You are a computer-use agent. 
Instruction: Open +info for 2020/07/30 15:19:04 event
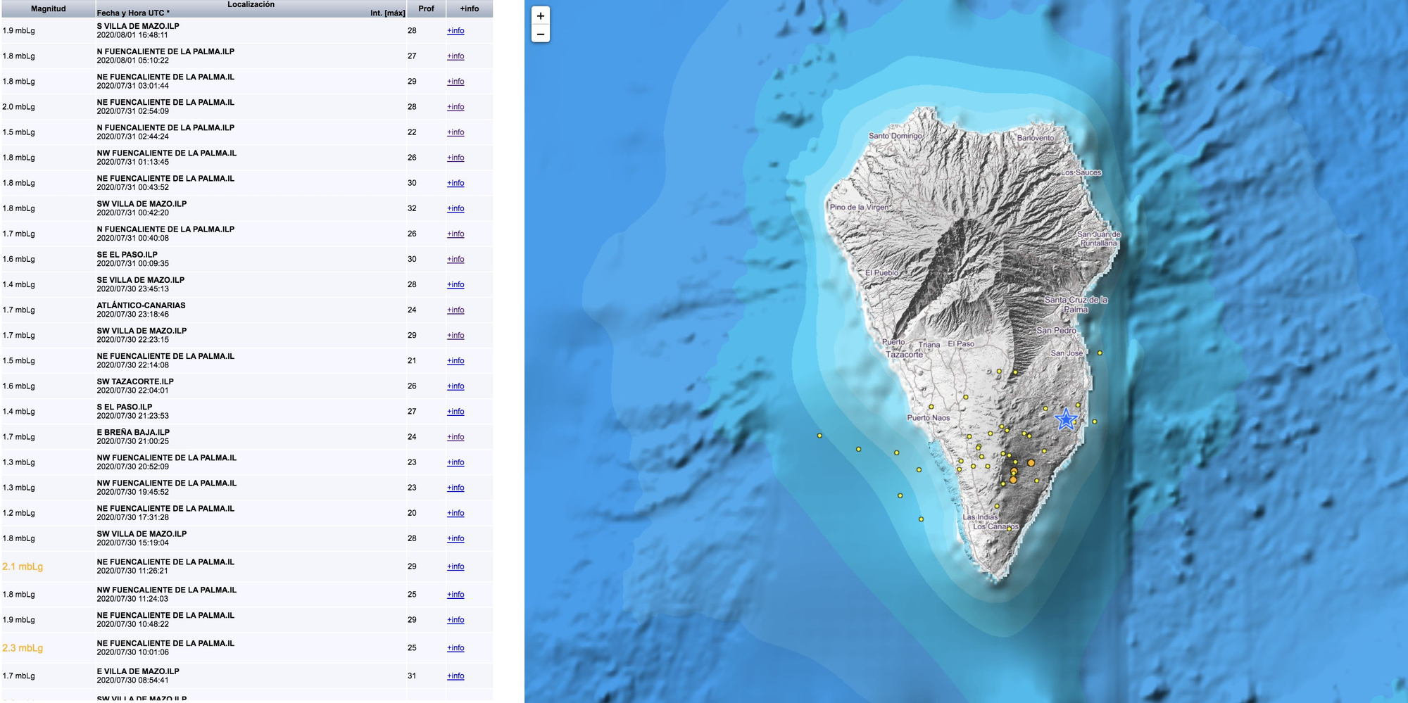click(455, 538)
